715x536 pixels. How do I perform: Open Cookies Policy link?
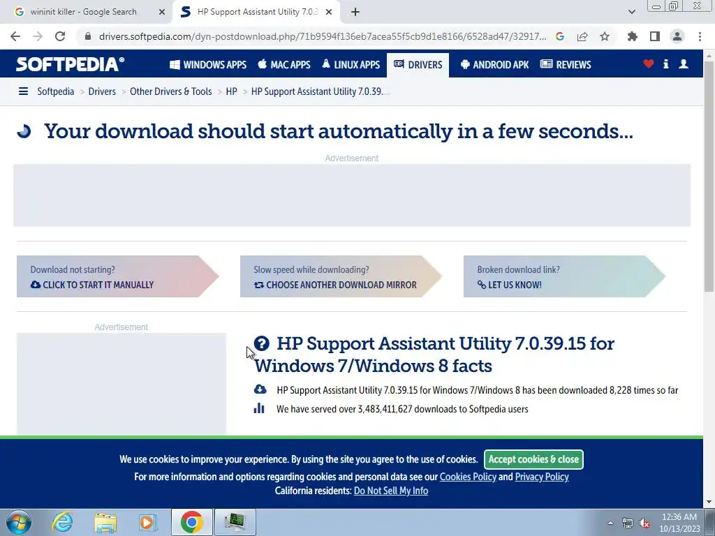(x=468, y=477)
